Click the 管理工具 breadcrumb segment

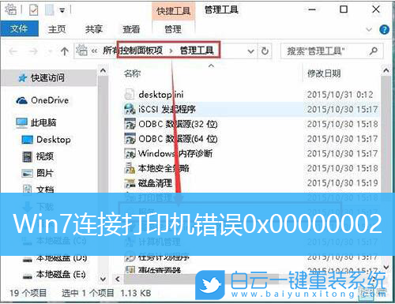point(197,51)
